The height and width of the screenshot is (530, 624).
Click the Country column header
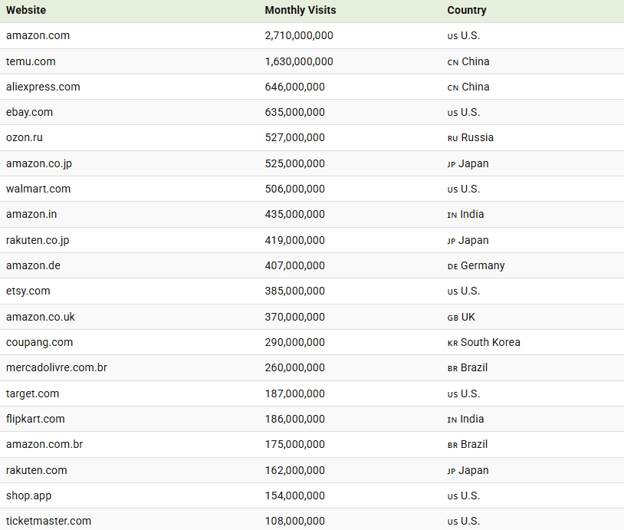466,10
